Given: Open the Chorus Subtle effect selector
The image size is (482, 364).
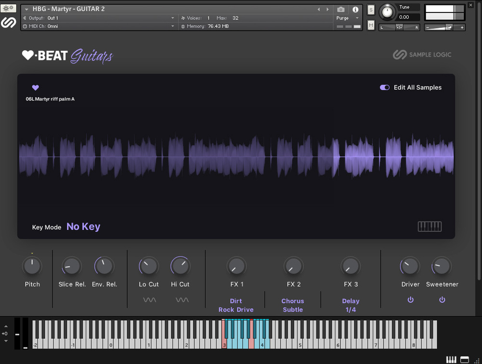Looking at the screenshot, I should click(x=293, y=305).
